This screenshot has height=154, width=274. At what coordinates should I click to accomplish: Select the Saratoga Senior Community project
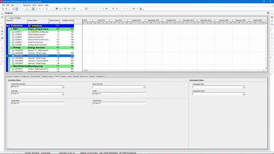[42, 45]
